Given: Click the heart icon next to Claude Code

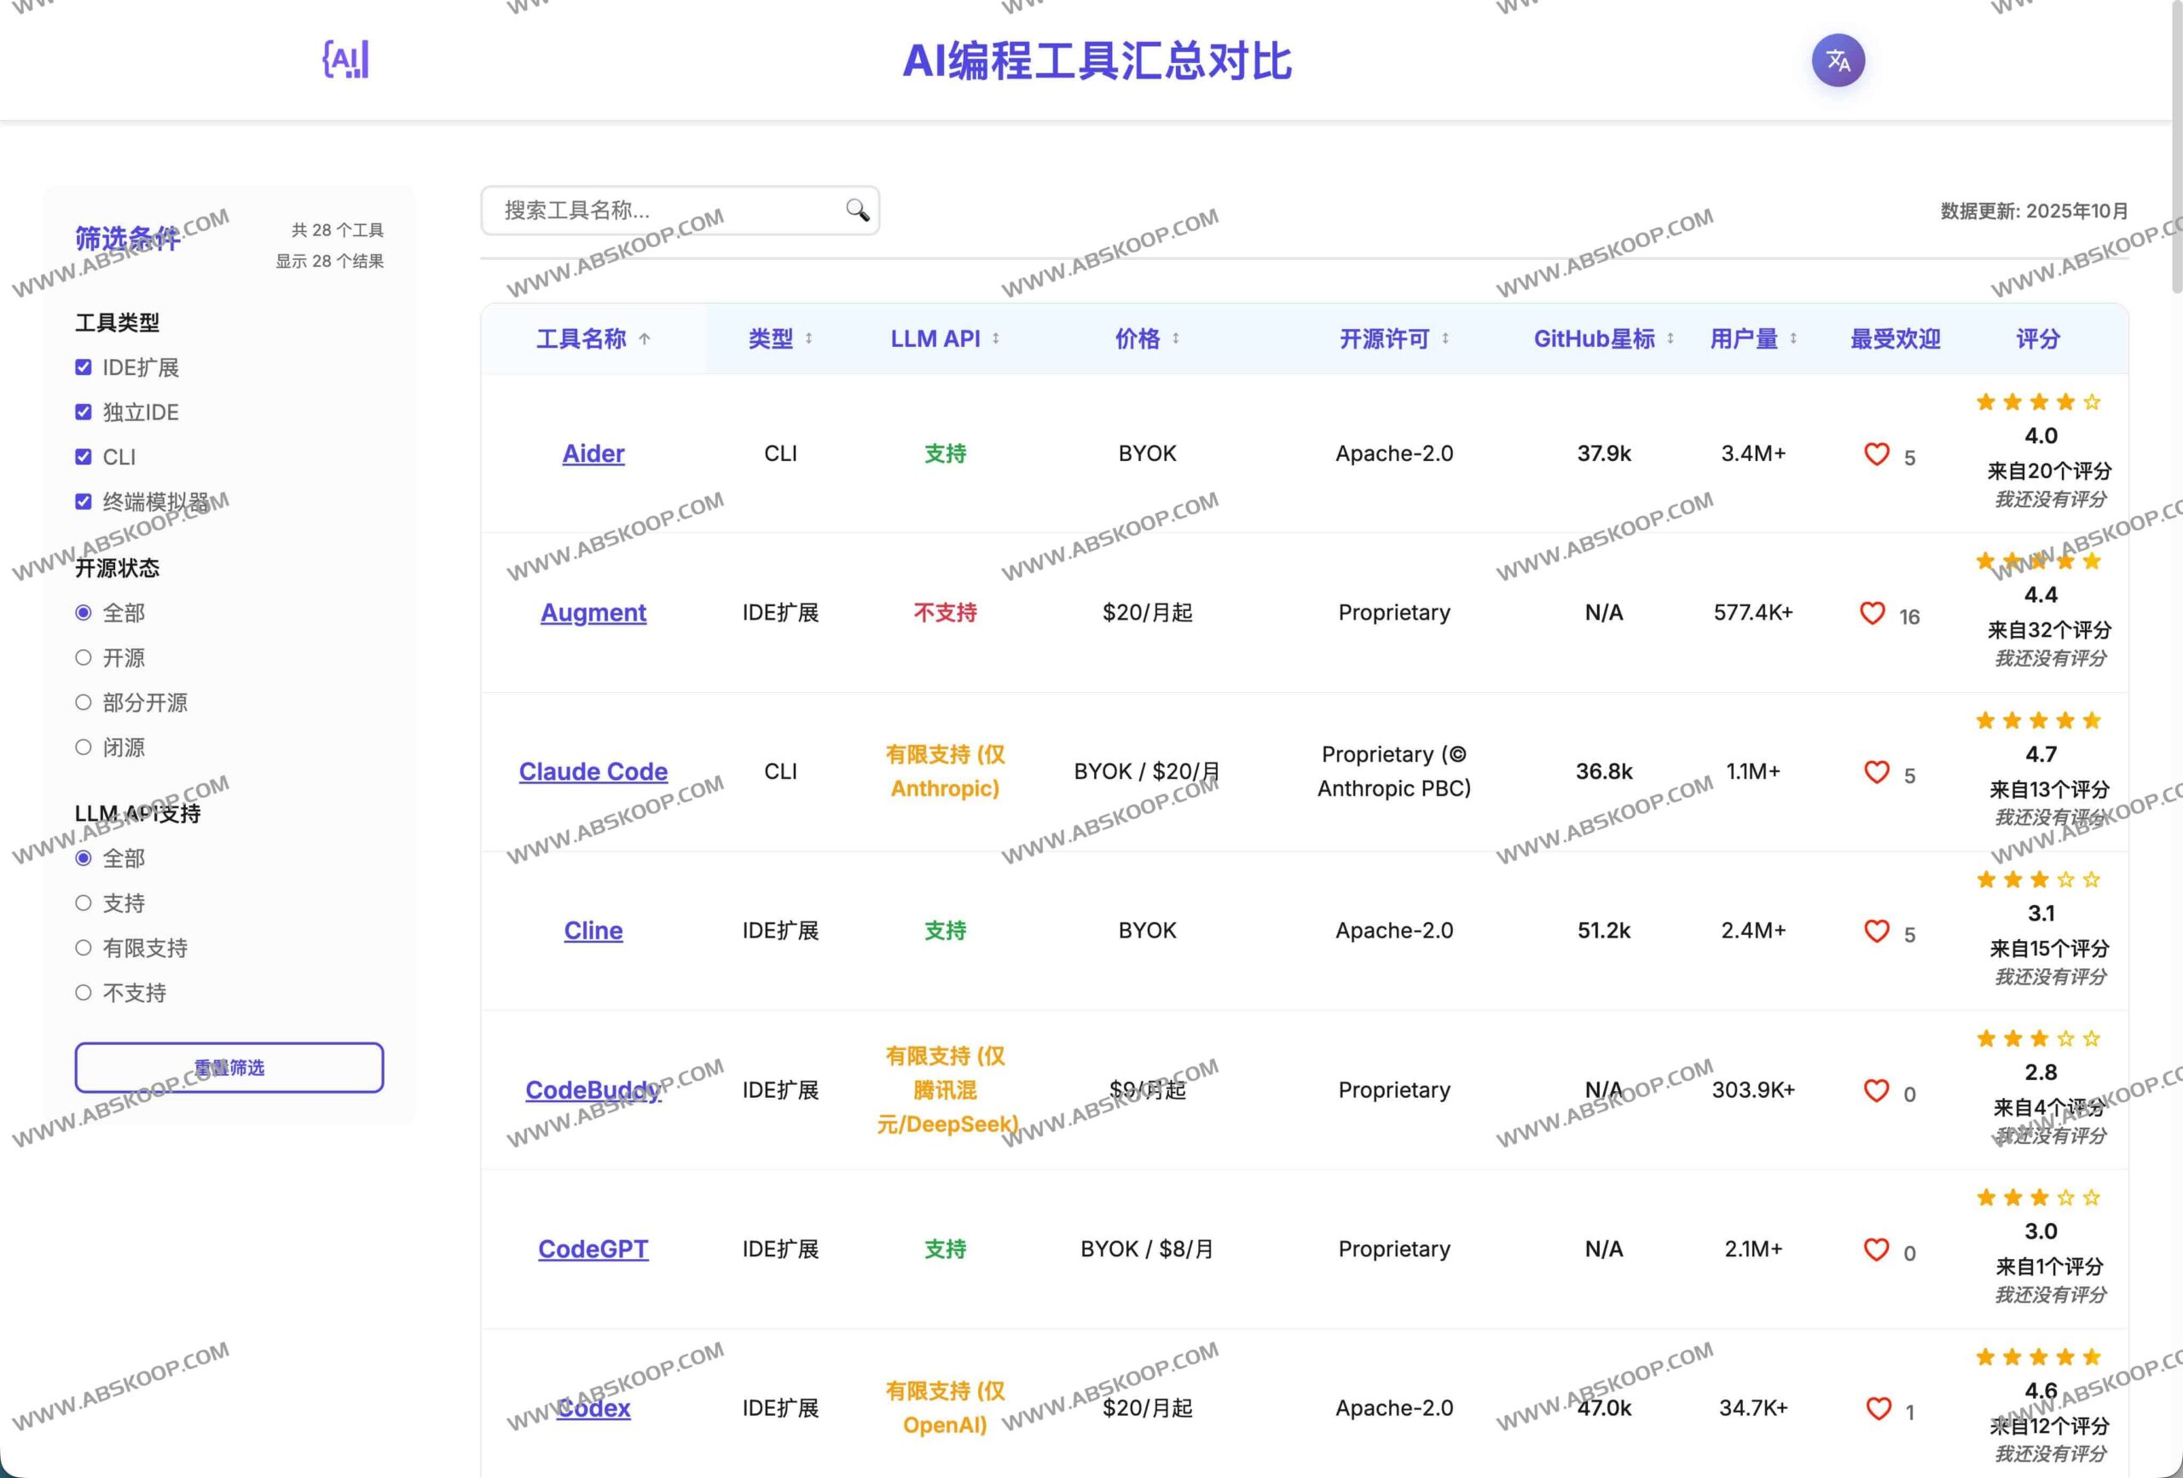Looking at the screenshot, I should tap(1877, 772).
